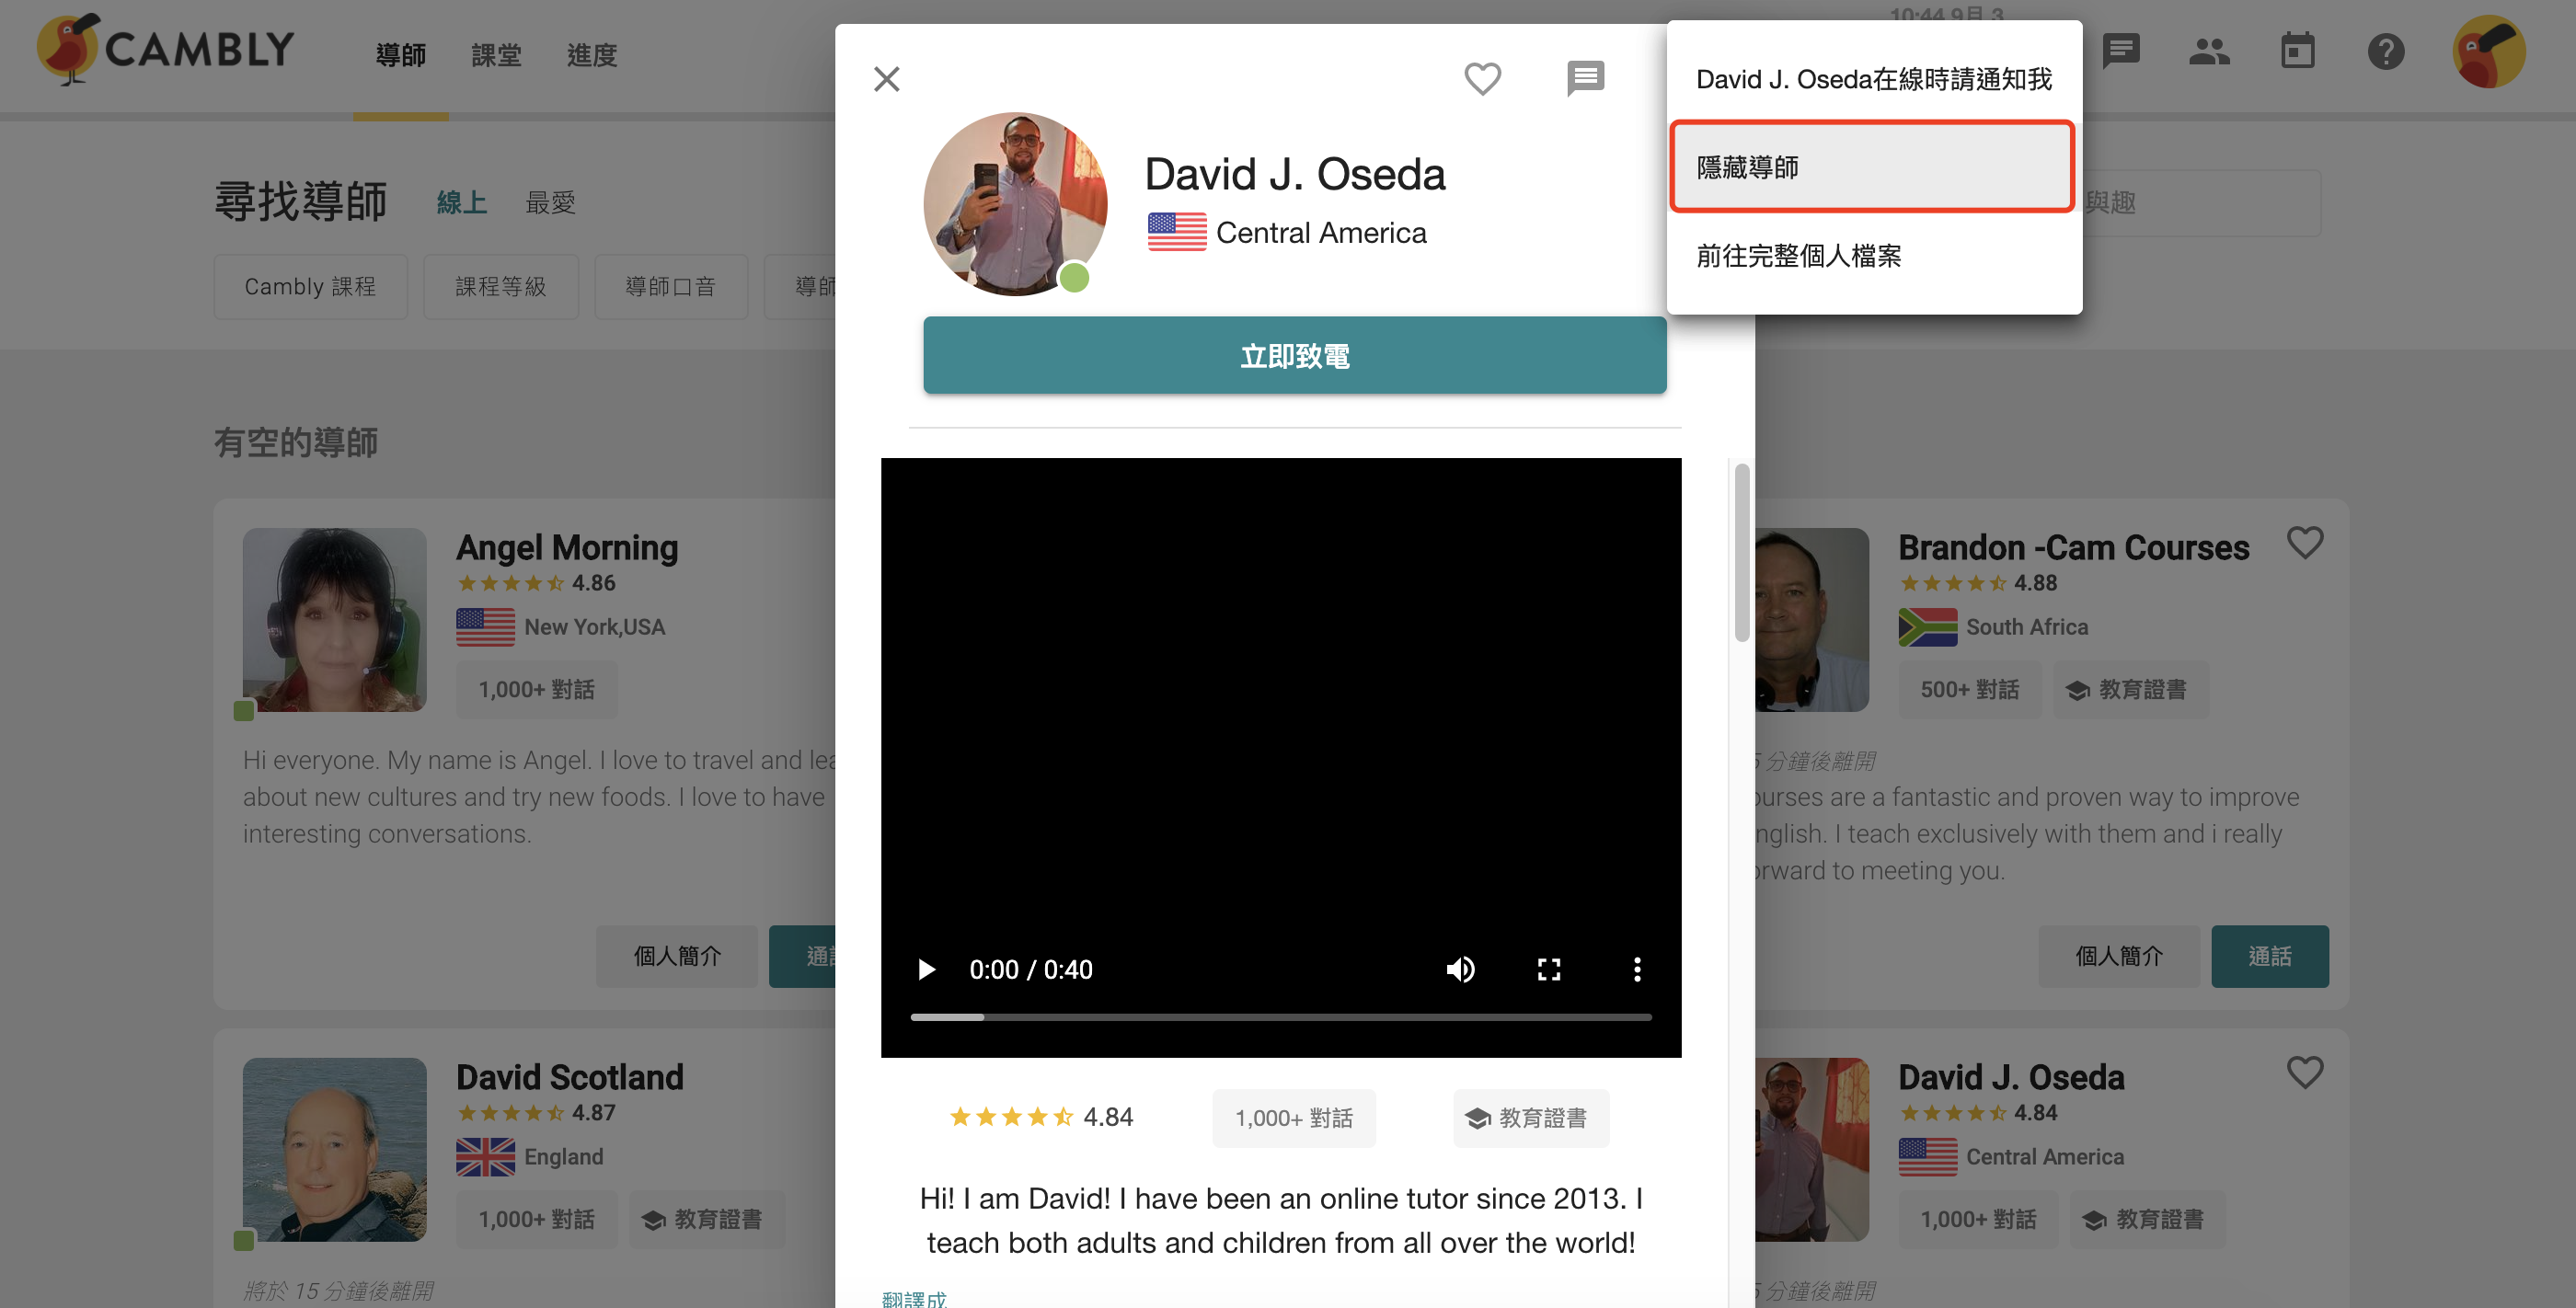Viewport: 2576px width, 1308px height.
Task: Mute the video volume icon
Action: pos(1460,969)
